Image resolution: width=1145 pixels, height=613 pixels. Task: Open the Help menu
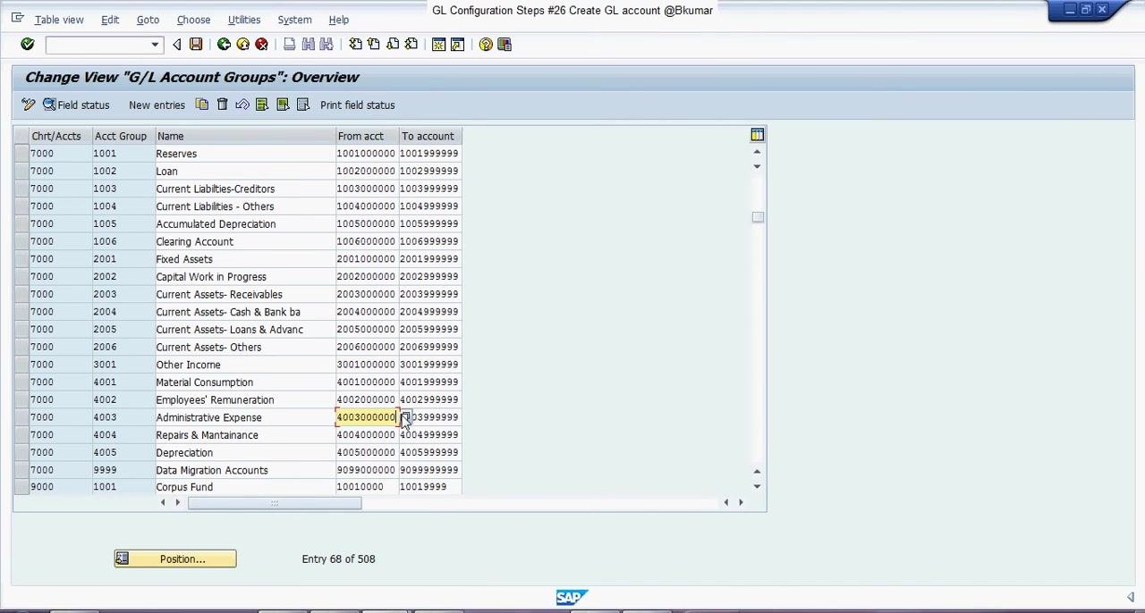point(339,20)
